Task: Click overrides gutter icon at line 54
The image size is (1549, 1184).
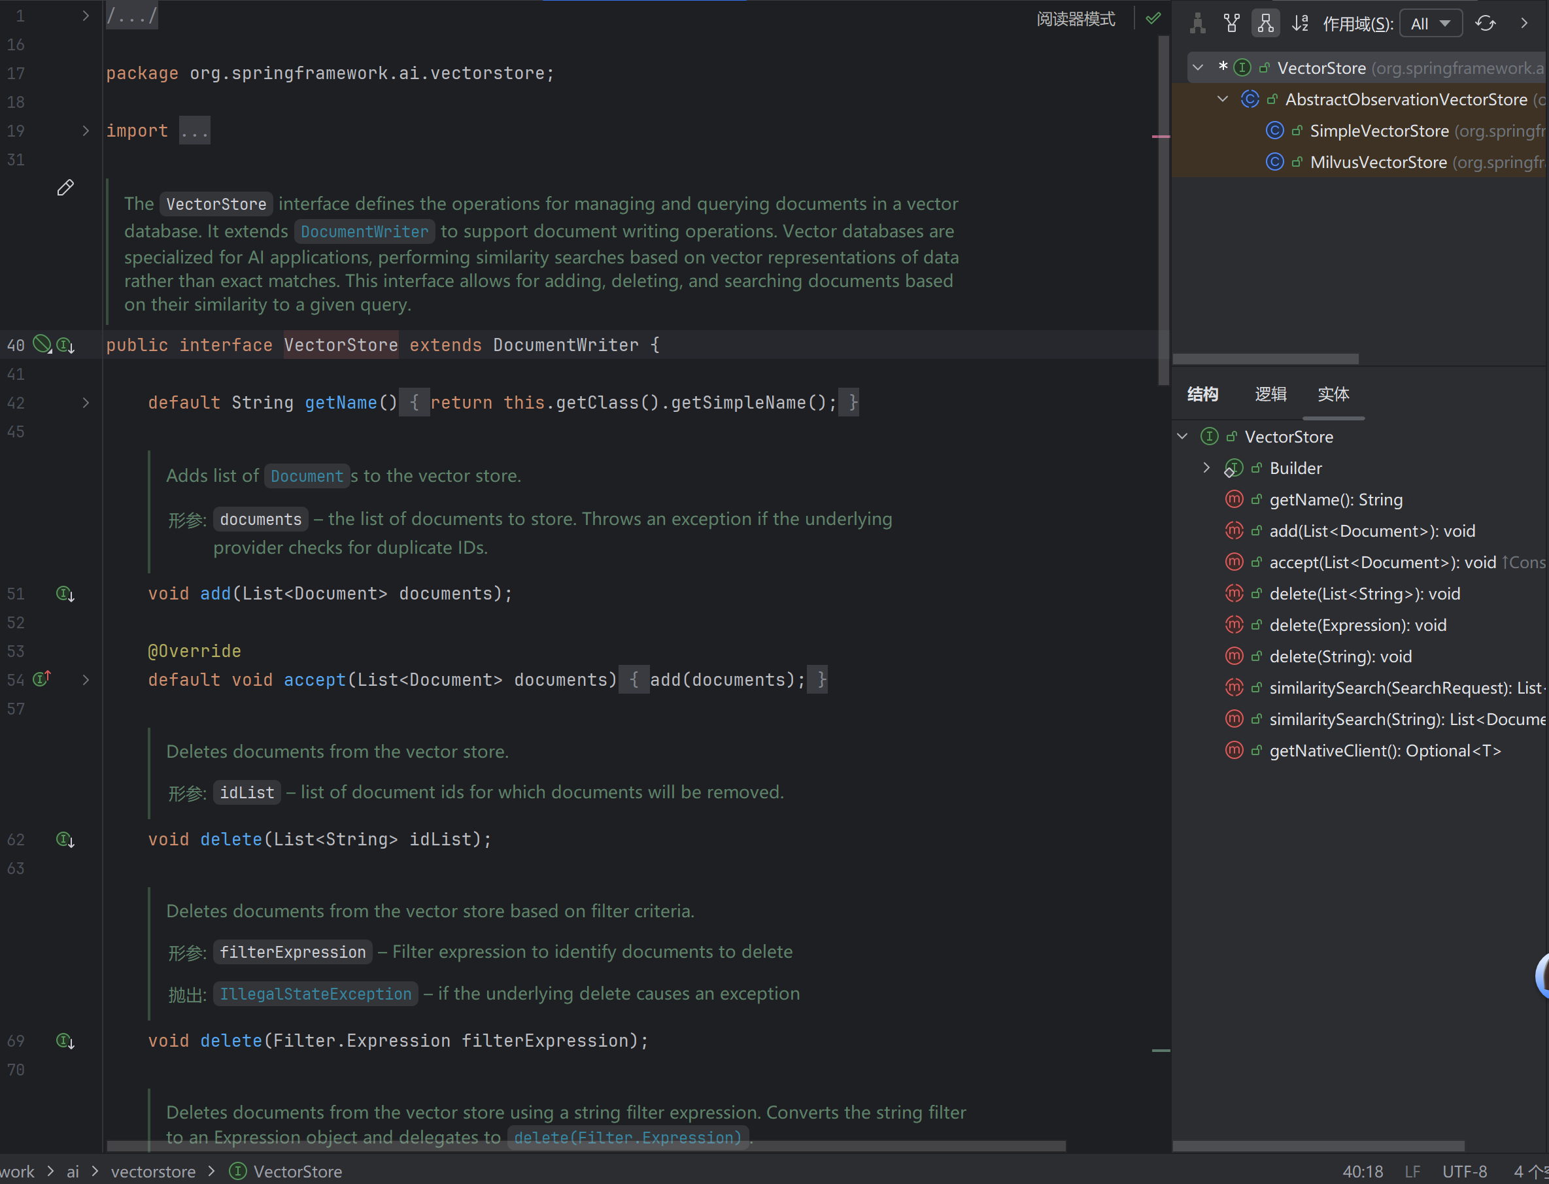Action: click(x=43, y=679)
